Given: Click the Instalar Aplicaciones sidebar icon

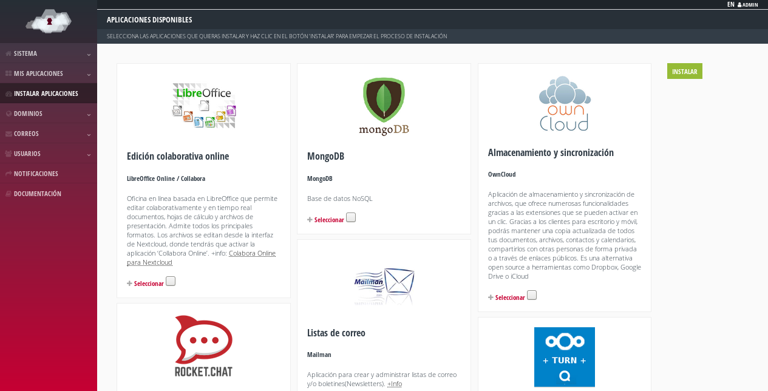Looking at the screenshot, I should point(8,93).
